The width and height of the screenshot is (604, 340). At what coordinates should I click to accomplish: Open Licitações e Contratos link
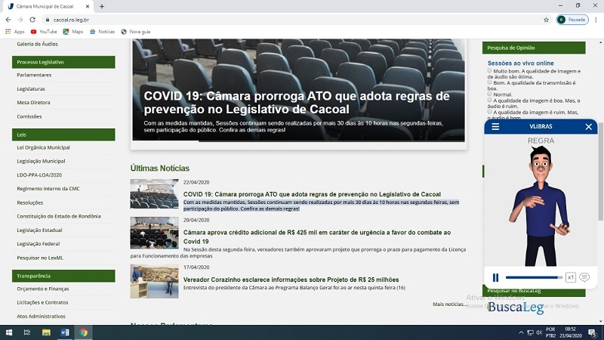tap(42, 302)
